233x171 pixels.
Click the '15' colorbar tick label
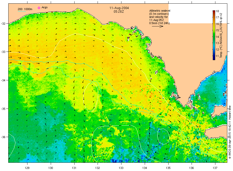point(217,30)
